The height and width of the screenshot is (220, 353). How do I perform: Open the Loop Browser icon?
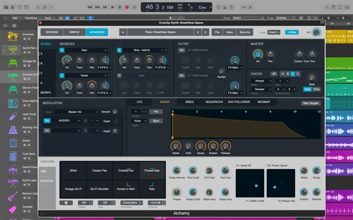tap(340, 7)
